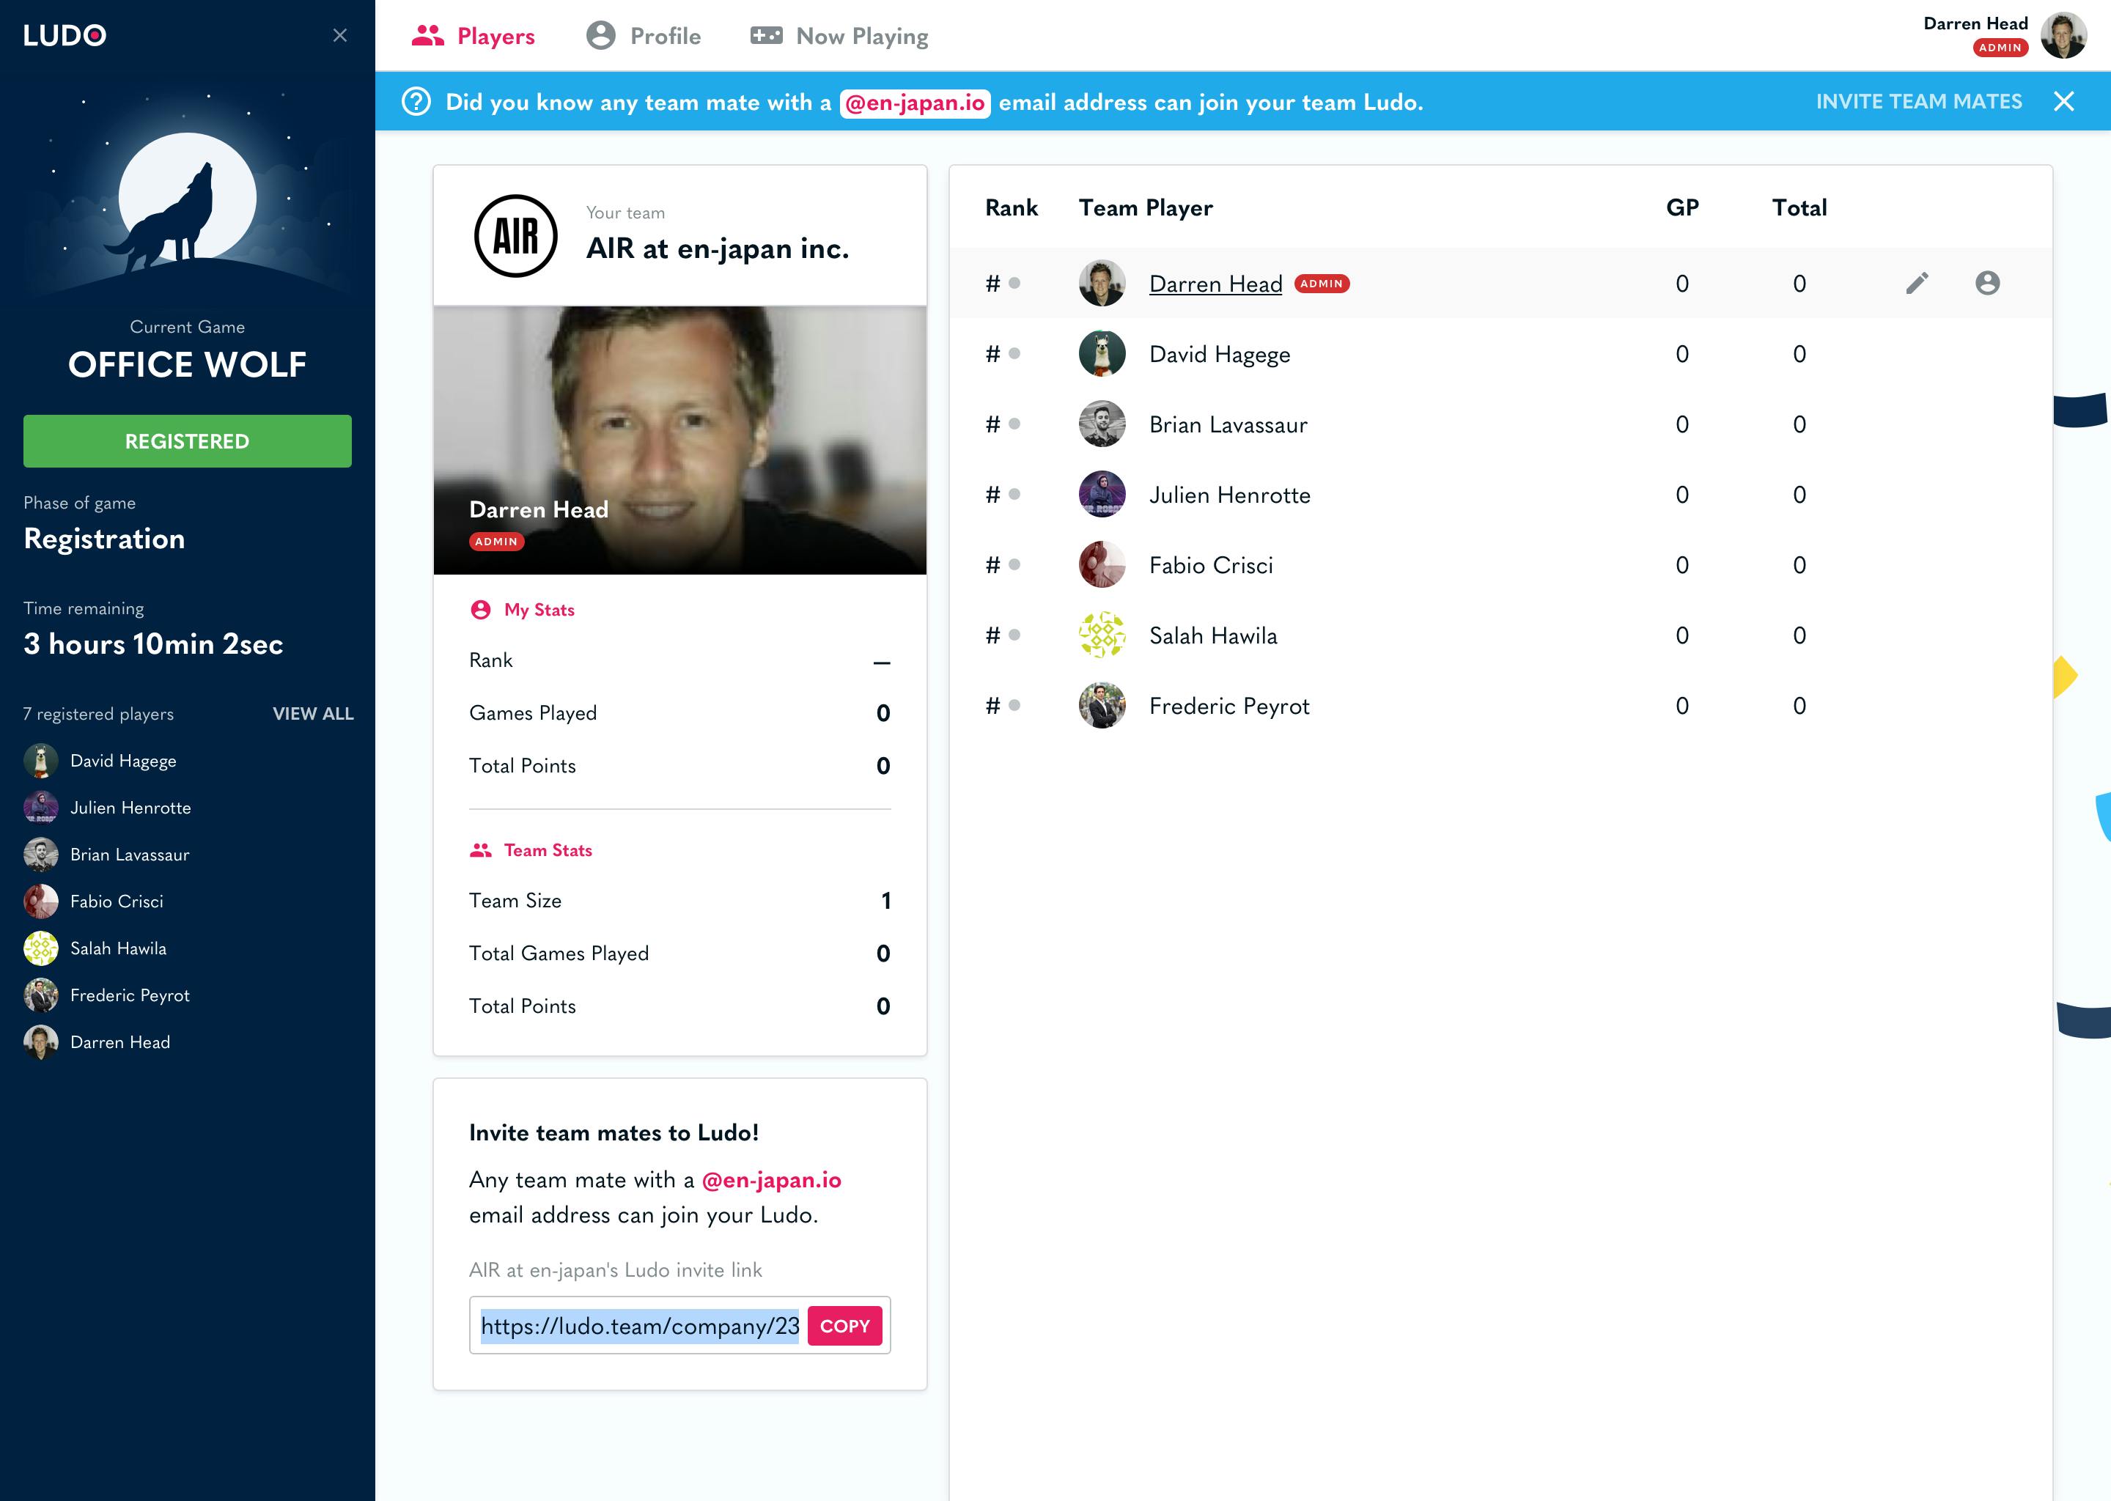Click the Total column header
This screenshot has width=2111, height=1501.
1799,208
